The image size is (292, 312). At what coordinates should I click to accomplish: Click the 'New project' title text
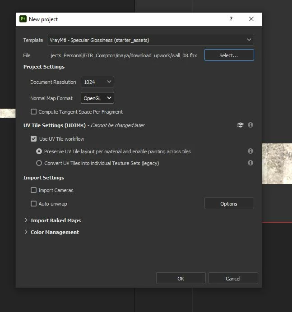tap(43, 19)
